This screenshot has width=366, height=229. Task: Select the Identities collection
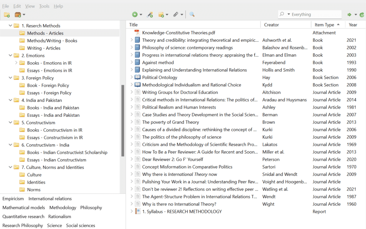click(36, 182)
